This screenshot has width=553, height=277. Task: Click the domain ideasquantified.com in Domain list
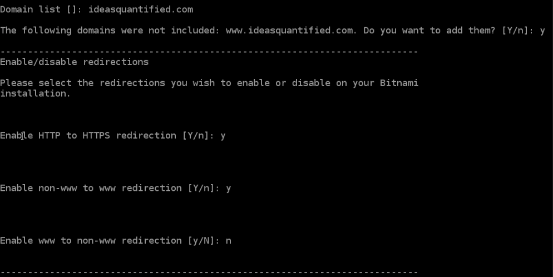pyautogui.click(x=140, y=9)
